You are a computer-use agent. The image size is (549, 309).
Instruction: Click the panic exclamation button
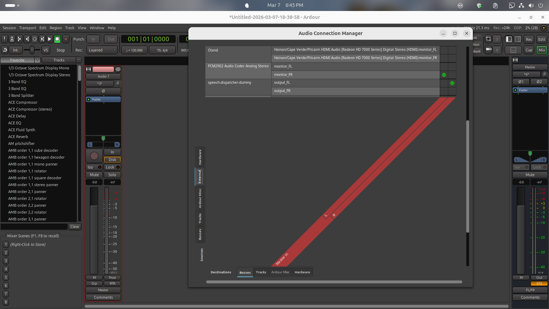click(x=4, y=39)
